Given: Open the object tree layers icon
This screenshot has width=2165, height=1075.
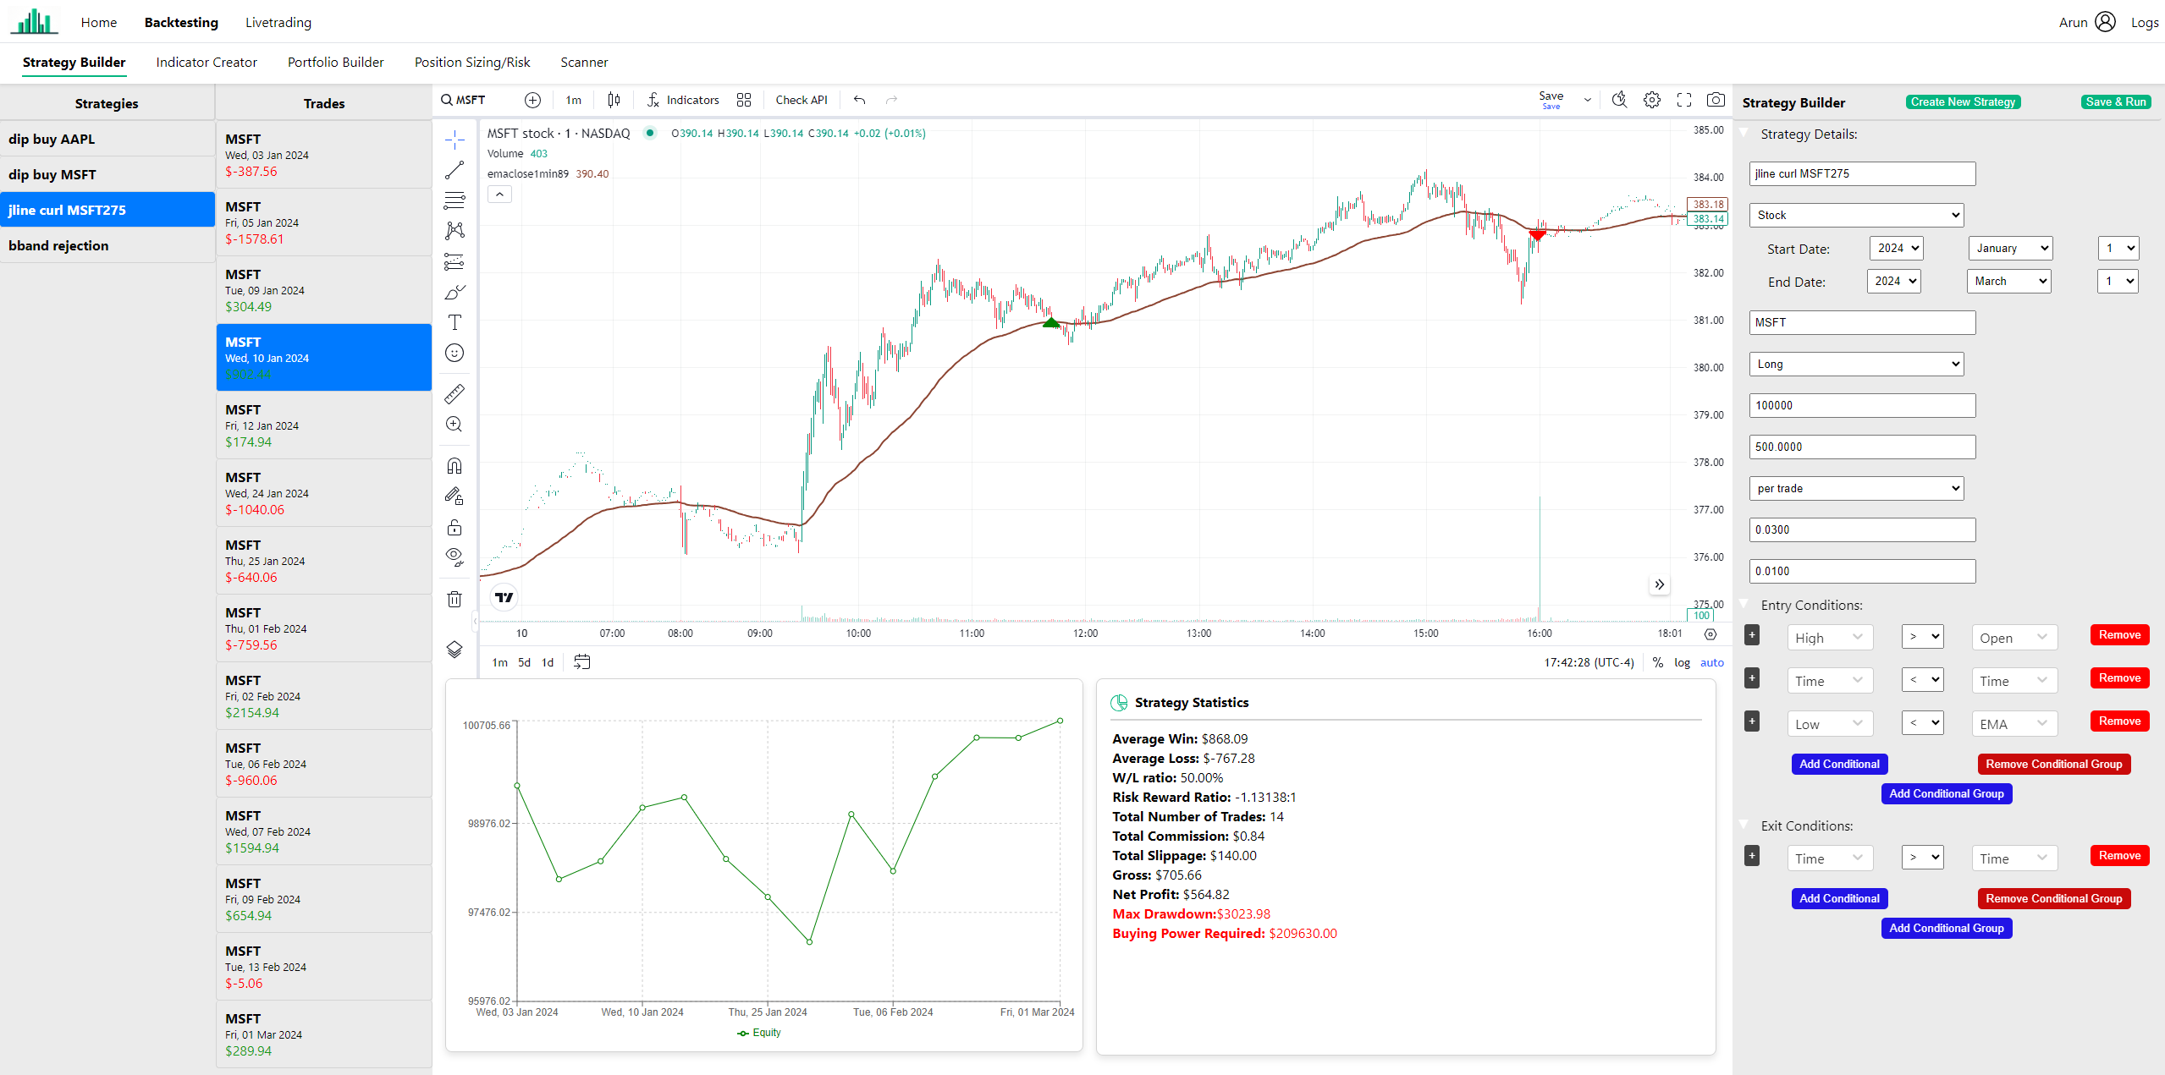Looking at the screenshot, I should pyautogui.click(x=454, y=649).
